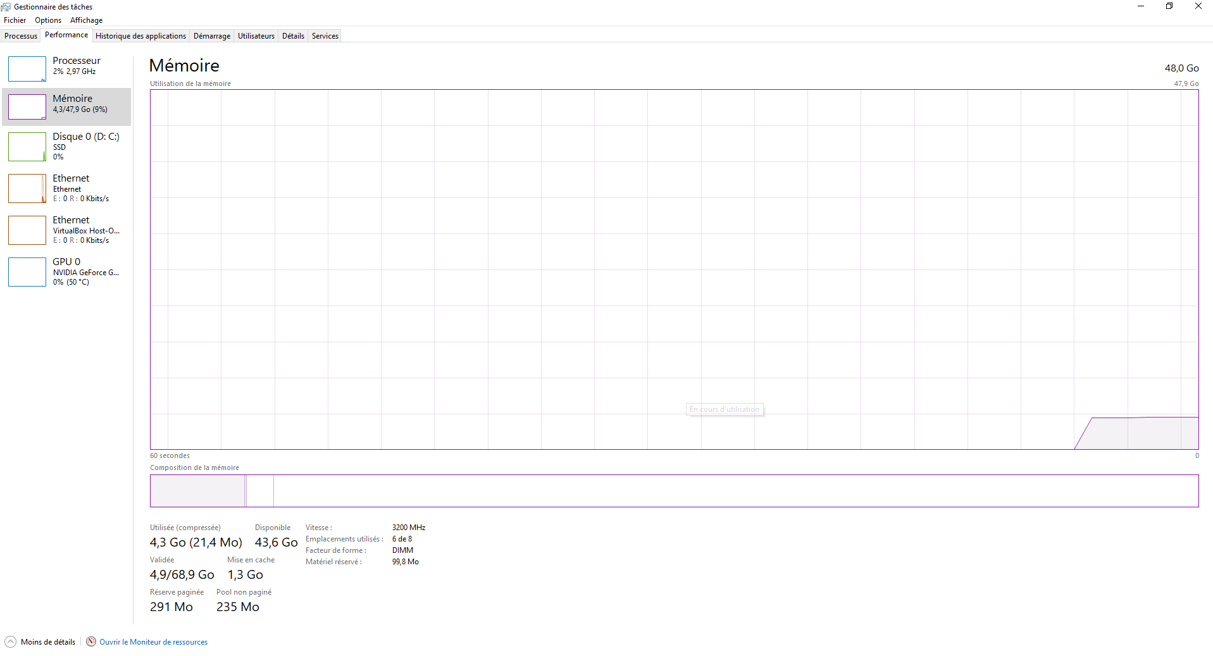This screenshot has width=1213, height=656.
Task: Switch to the Services tab
Action: (325, 36)
